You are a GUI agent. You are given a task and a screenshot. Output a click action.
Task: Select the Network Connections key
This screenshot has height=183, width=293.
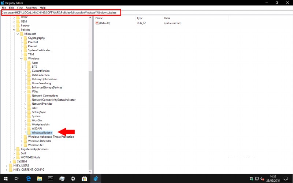(x=45, y=96)
